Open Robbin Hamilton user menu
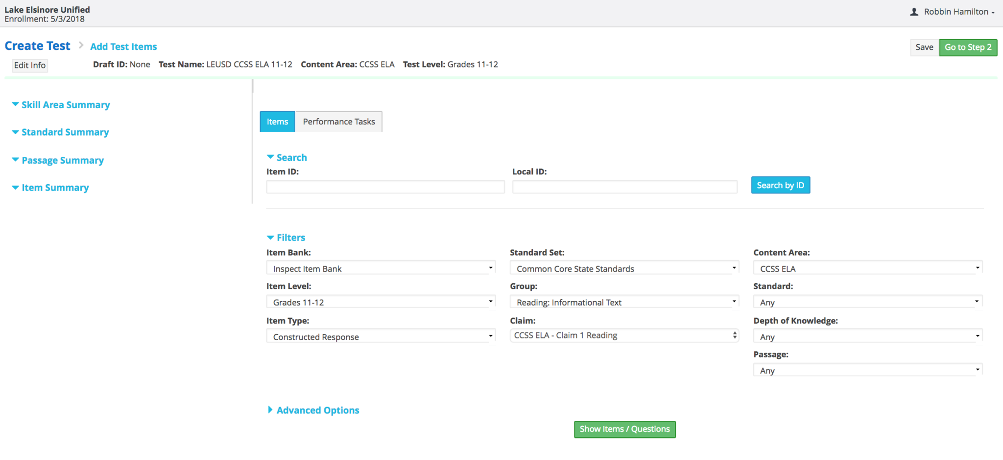 pyautogui.click(x=952, y=12)
